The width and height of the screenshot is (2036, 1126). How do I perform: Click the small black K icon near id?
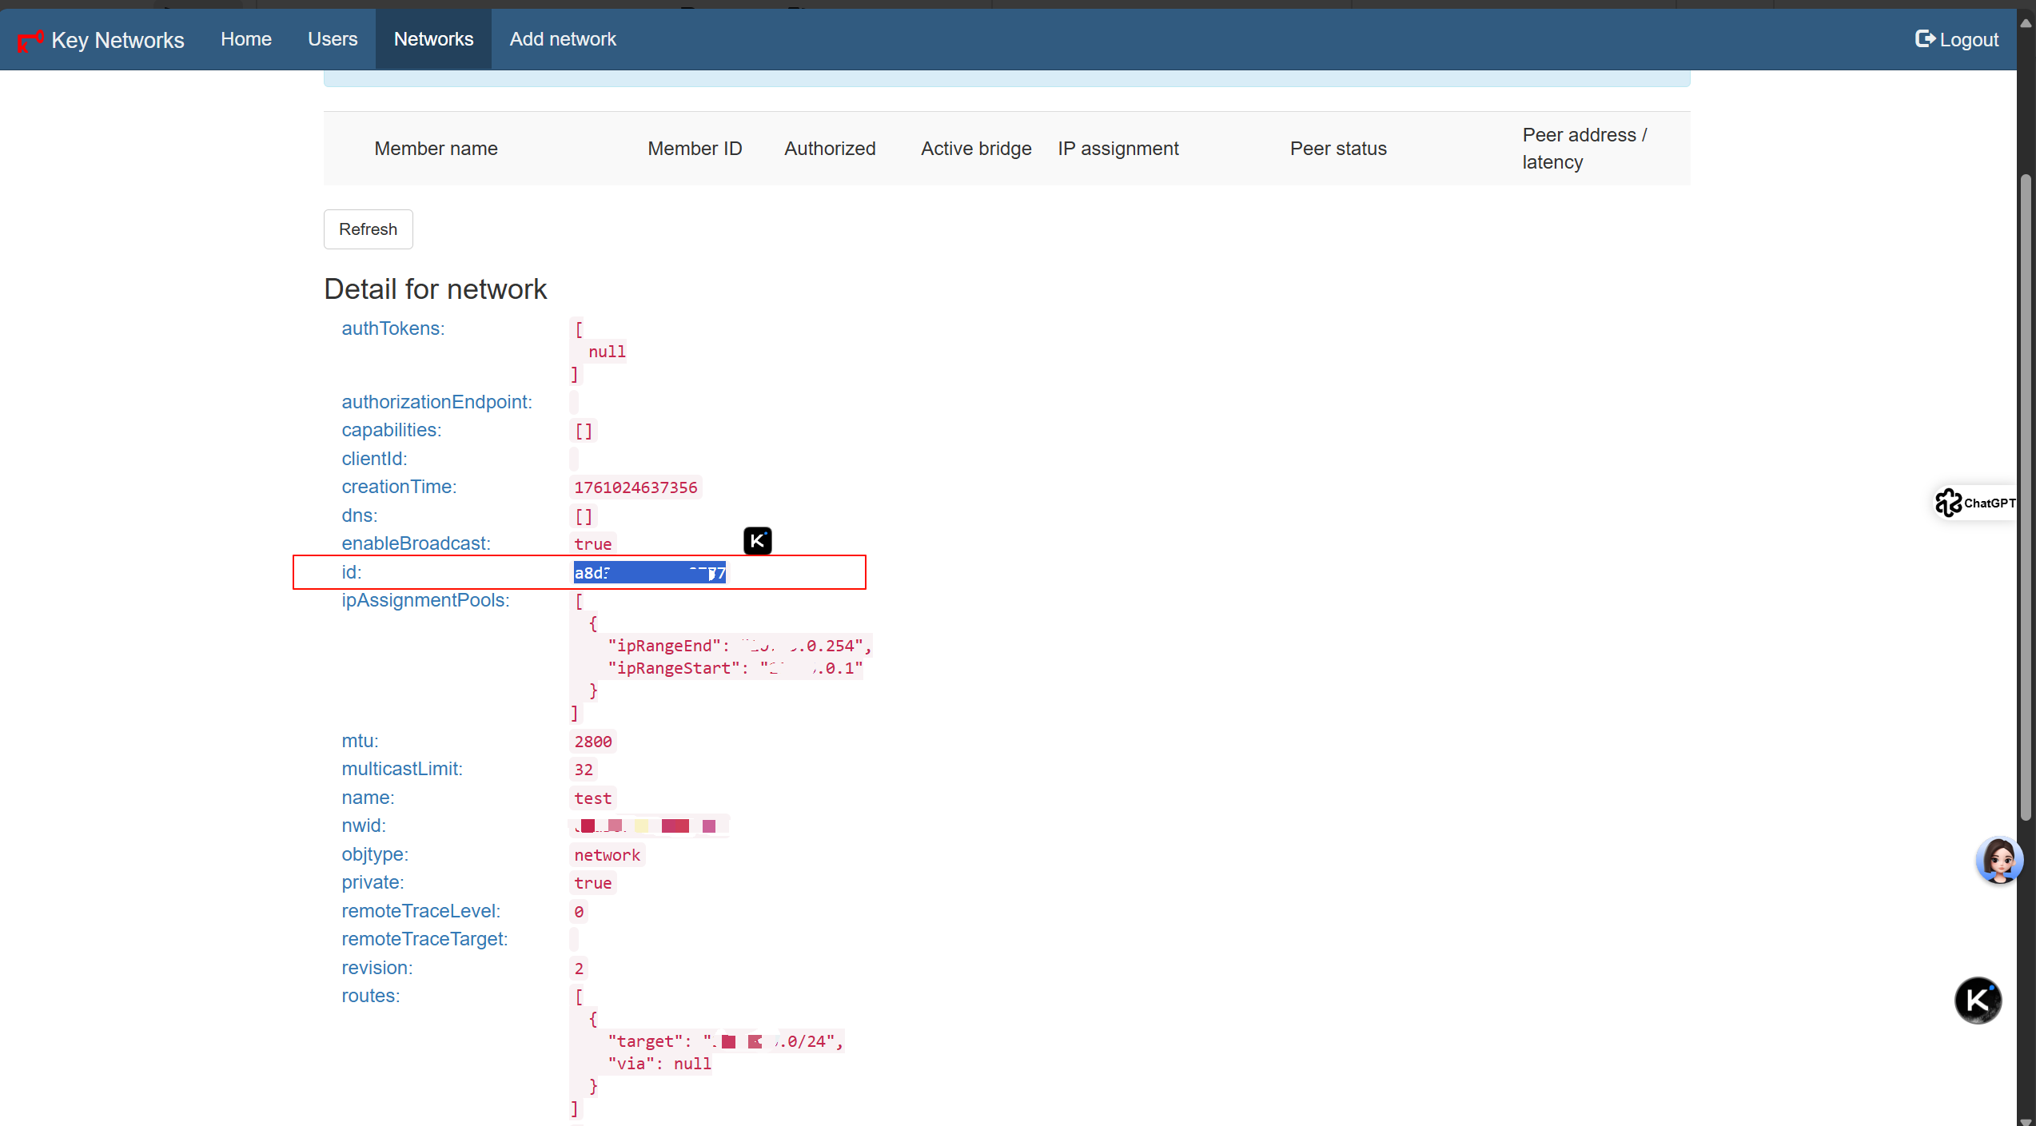757,541
